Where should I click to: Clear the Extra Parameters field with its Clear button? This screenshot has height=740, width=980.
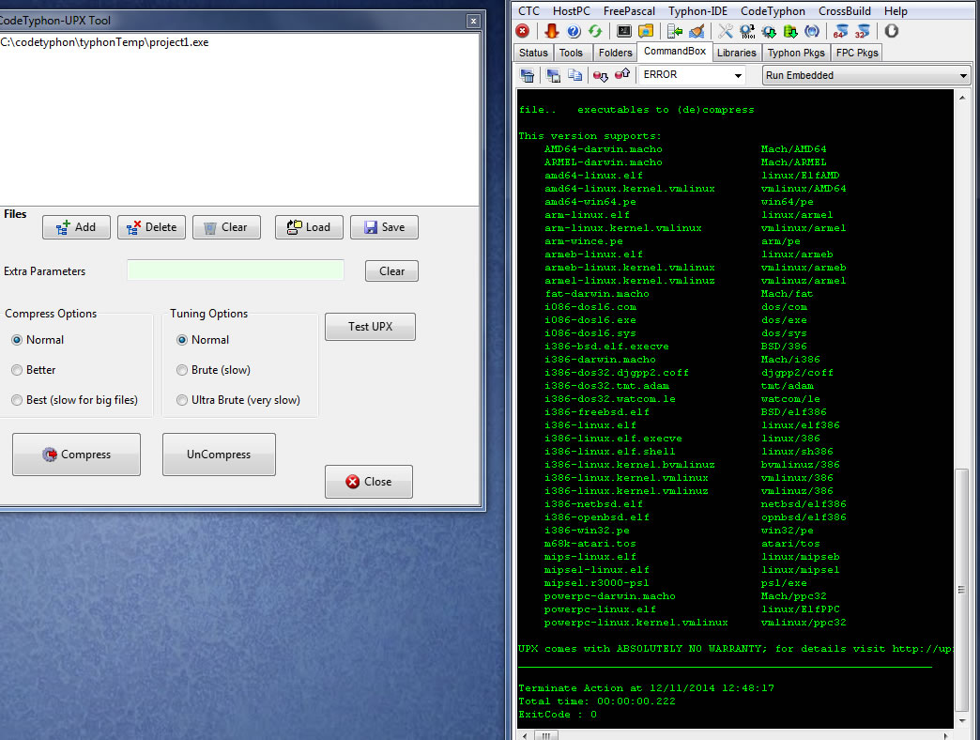(391, 271)
